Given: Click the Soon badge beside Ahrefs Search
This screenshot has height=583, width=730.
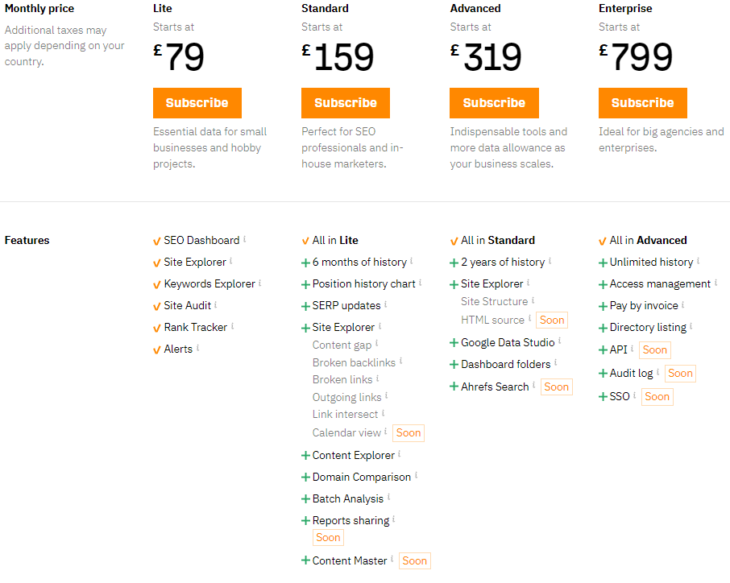Looking at the screenshot, I should click(x=556, y=387).
